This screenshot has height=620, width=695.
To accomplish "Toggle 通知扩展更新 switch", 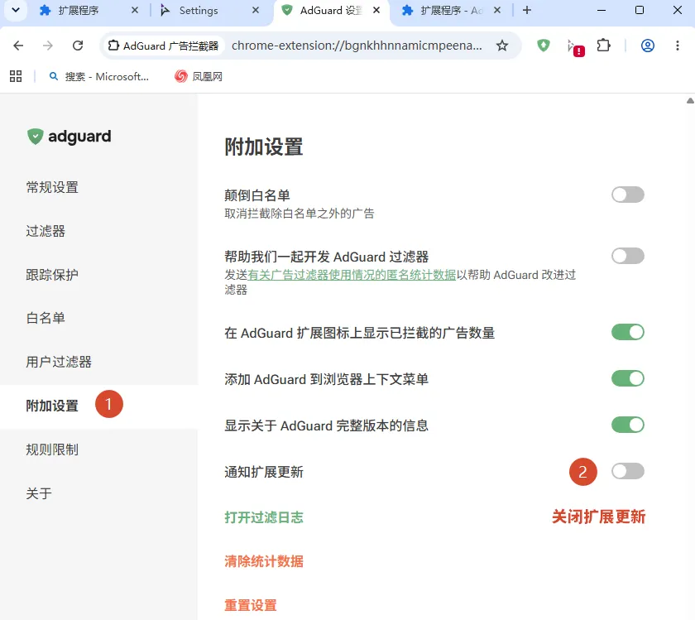I will 628,471.
